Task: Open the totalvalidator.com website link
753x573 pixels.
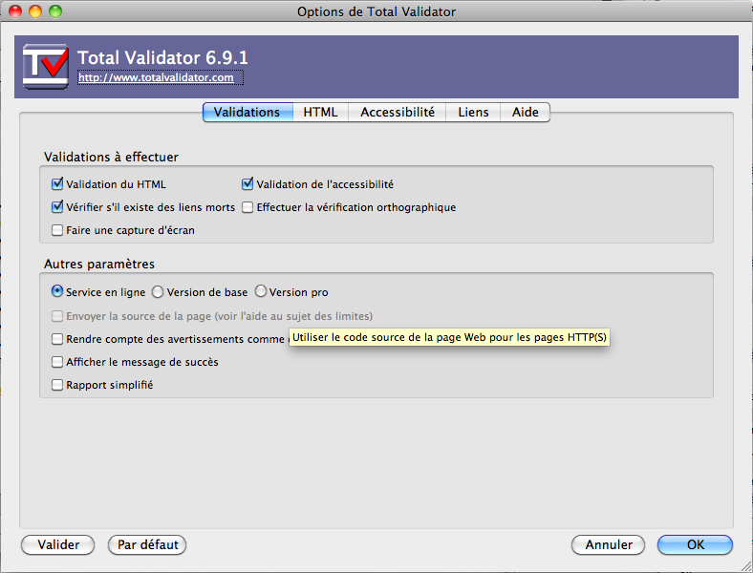Action: coord(156,77)
